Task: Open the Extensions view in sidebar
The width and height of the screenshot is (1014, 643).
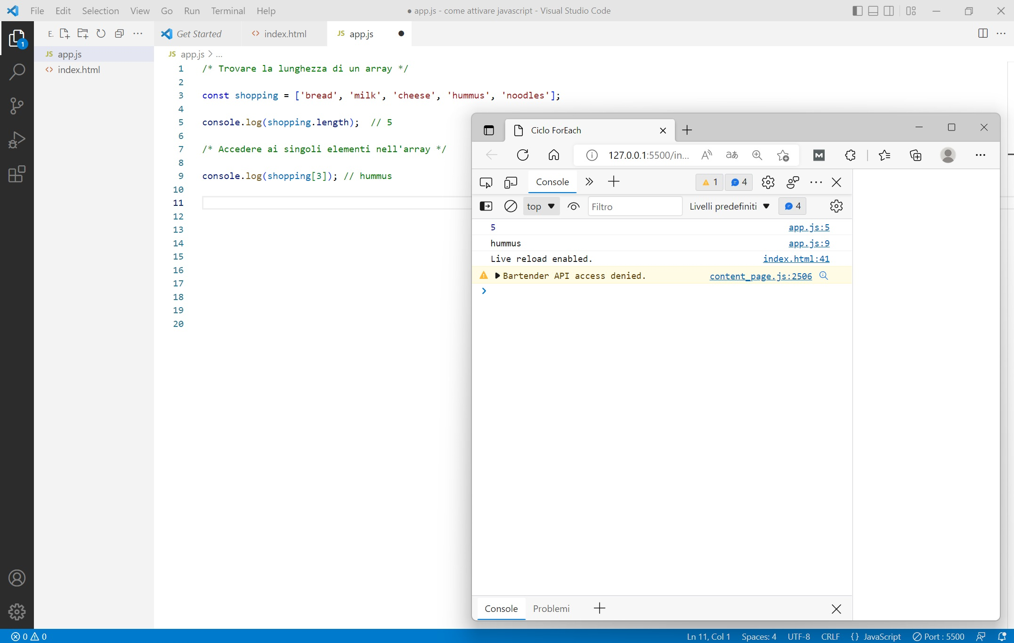Action: coord(17,174)
